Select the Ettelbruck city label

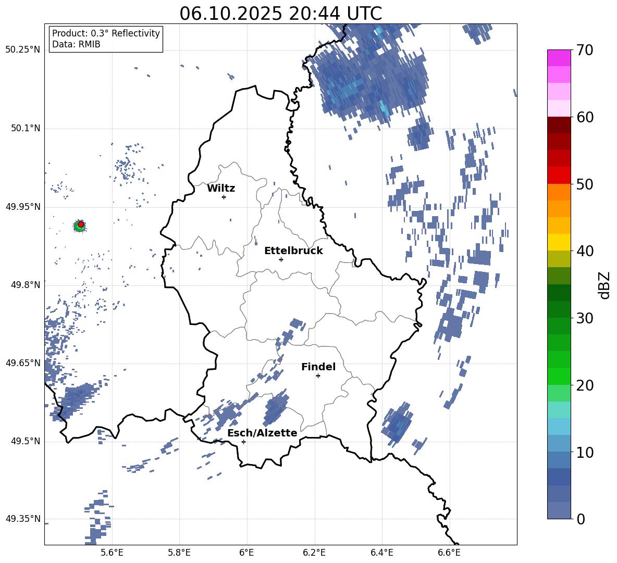pos(293,251)
